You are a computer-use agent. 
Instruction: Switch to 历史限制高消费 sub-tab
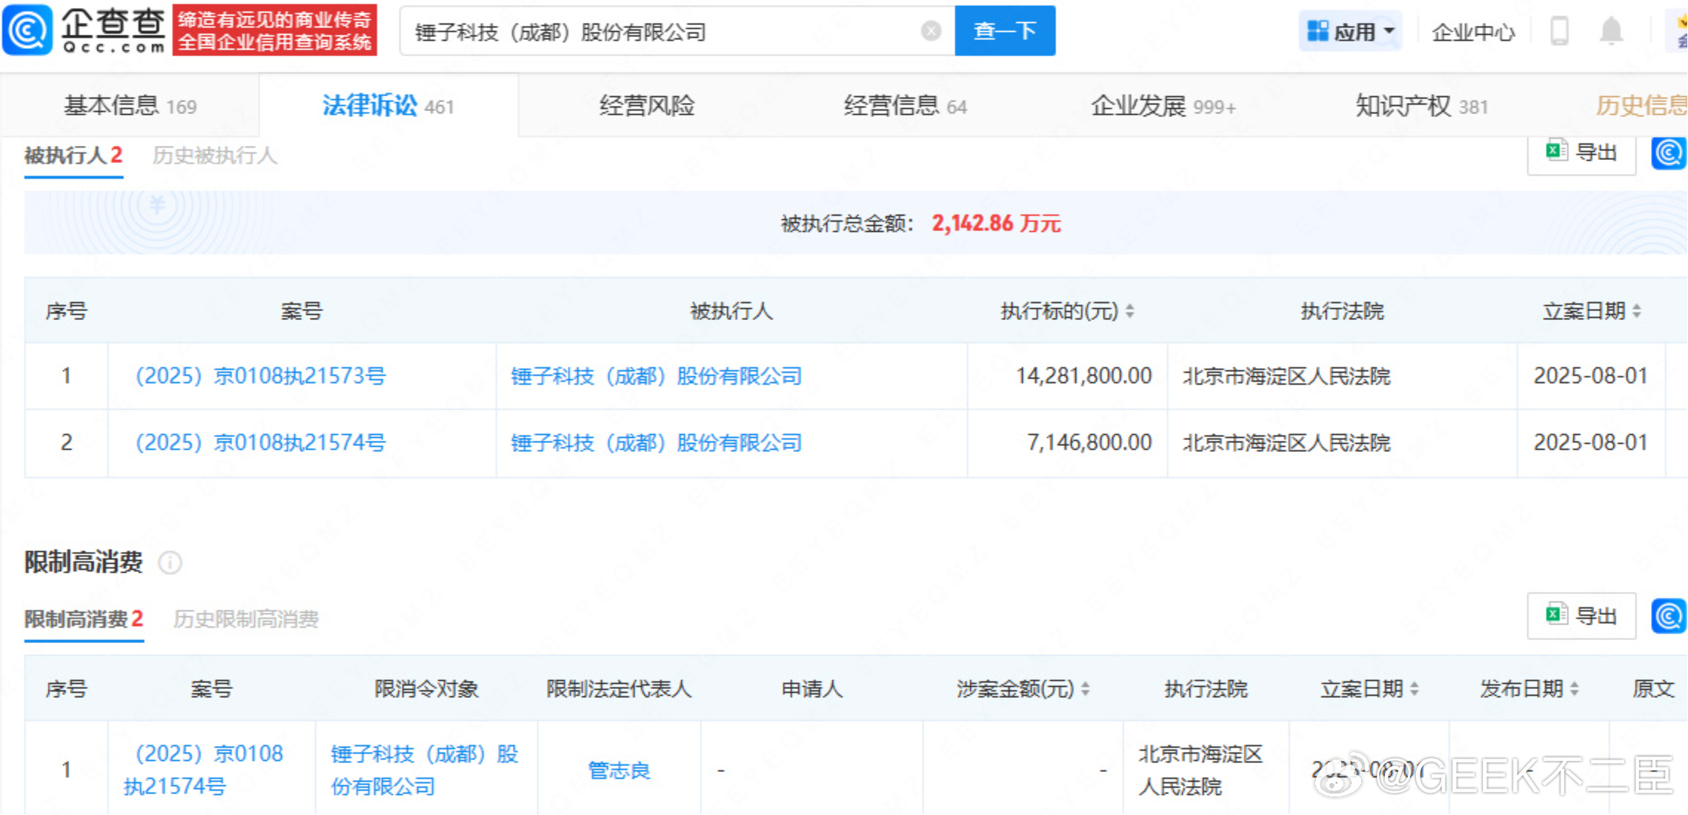pyautogui.click(x=246, y=619)
